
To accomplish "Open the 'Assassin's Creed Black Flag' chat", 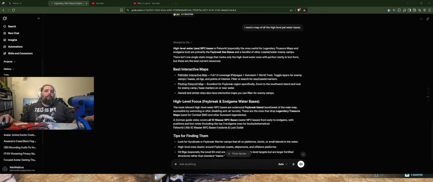I will point(20,141).
